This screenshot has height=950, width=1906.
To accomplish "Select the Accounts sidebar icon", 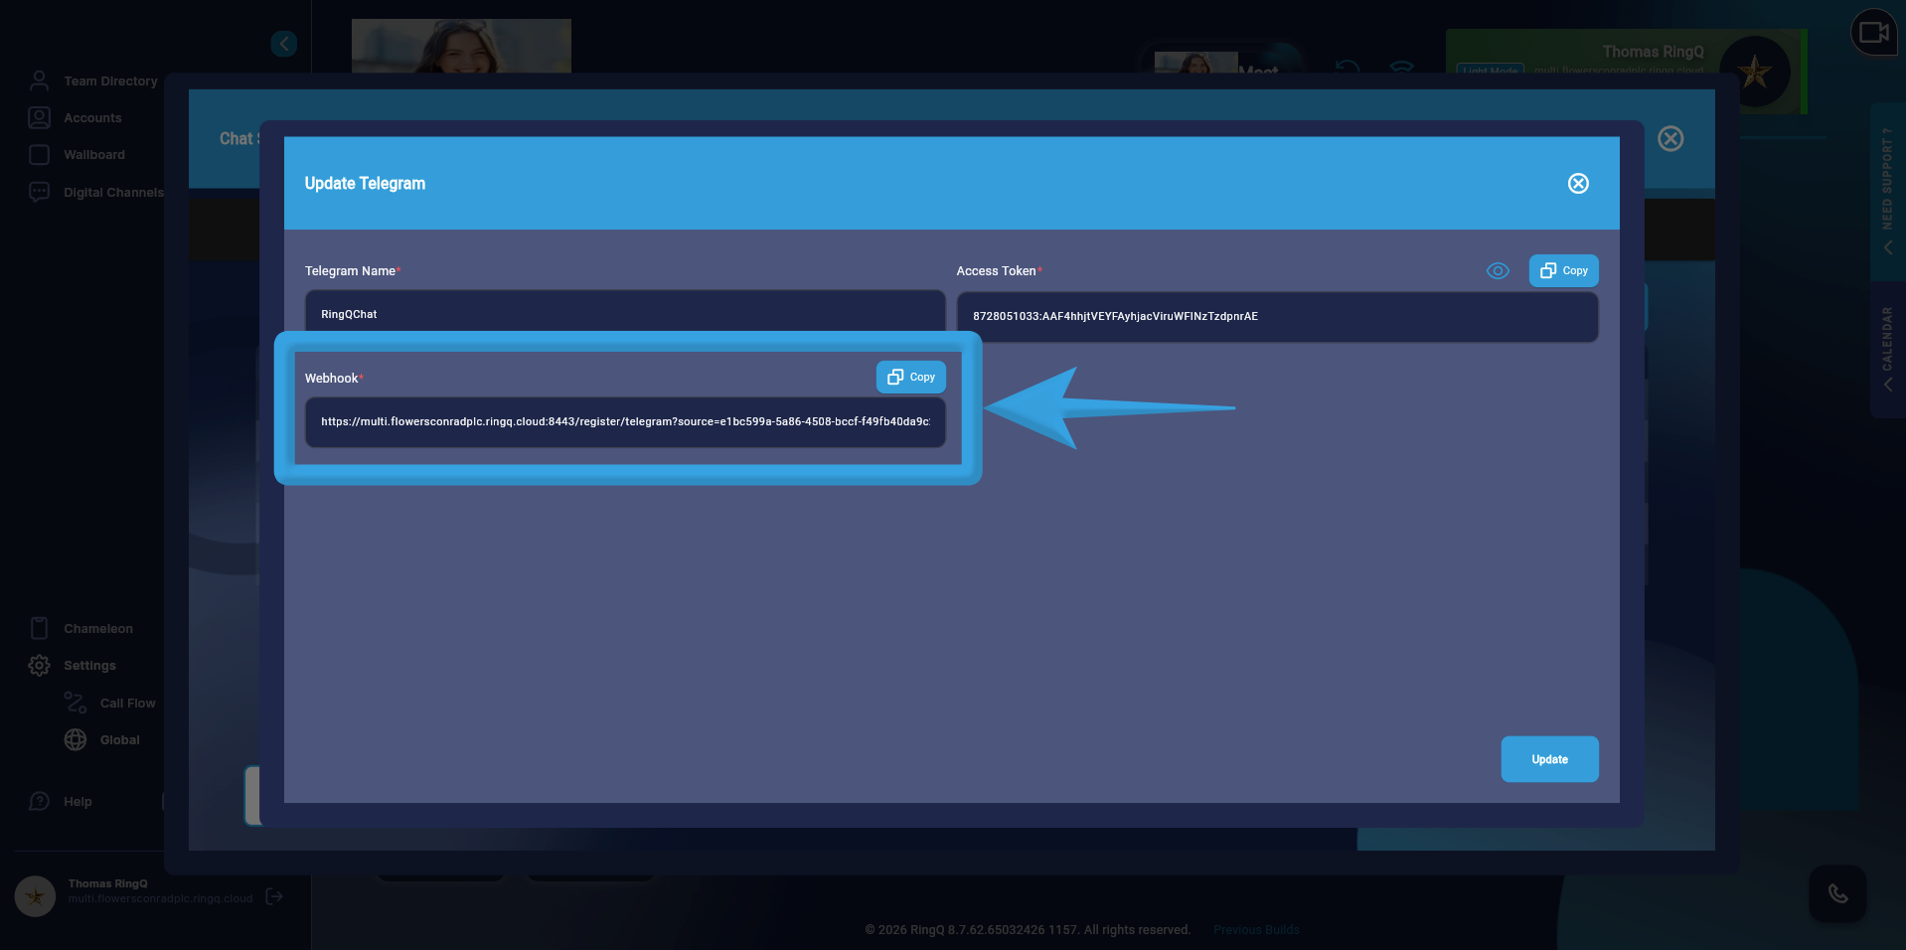I will pos(40,117).
